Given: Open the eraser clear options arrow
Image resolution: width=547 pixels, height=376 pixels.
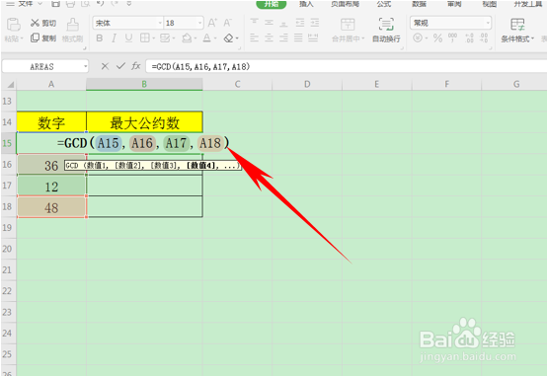Looking at the screenshot, I should [x=237, y=38].
